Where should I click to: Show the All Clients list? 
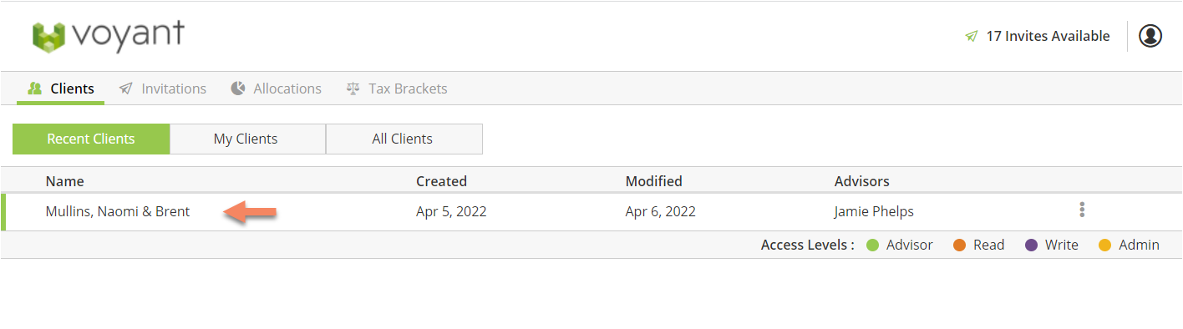[x=403, y=139]
